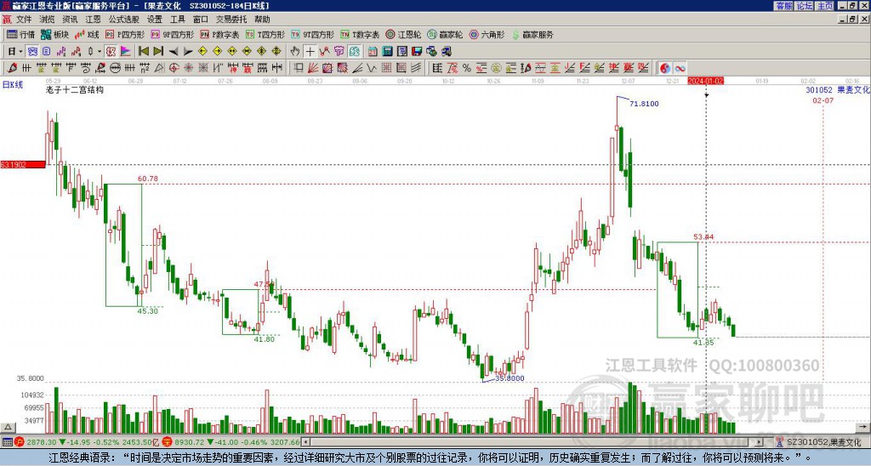Open the 交易委托 menu
This screenshot has width=871, height=466.
(231, 20)
